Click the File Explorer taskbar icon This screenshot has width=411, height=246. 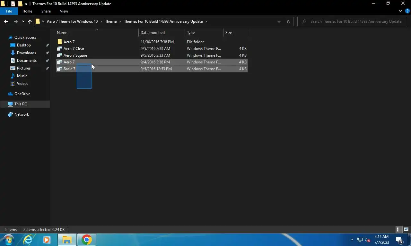click(67, 240)
